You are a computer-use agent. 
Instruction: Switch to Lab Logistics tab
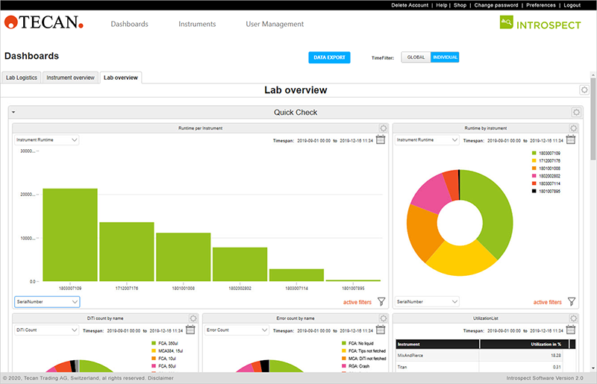(22, 78)
